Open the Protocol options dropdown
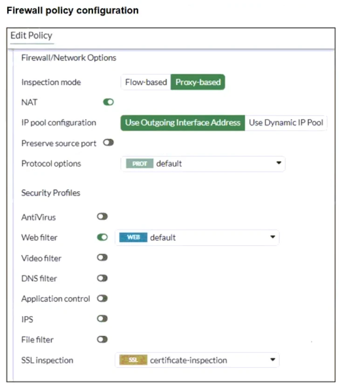Image resolution: width=342 pixels, height=388 pixels. 279,164
